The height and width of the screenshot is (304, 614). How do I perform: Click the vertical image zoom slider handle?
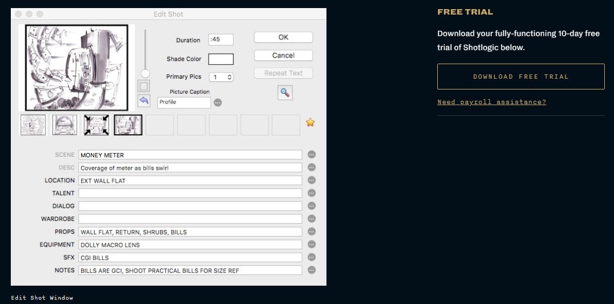click(145, 73)
